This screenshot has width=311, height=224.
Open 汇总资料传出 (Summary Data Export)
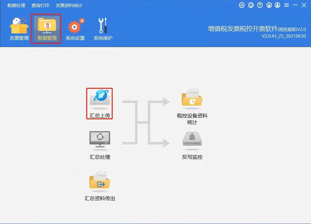(99, 181)
